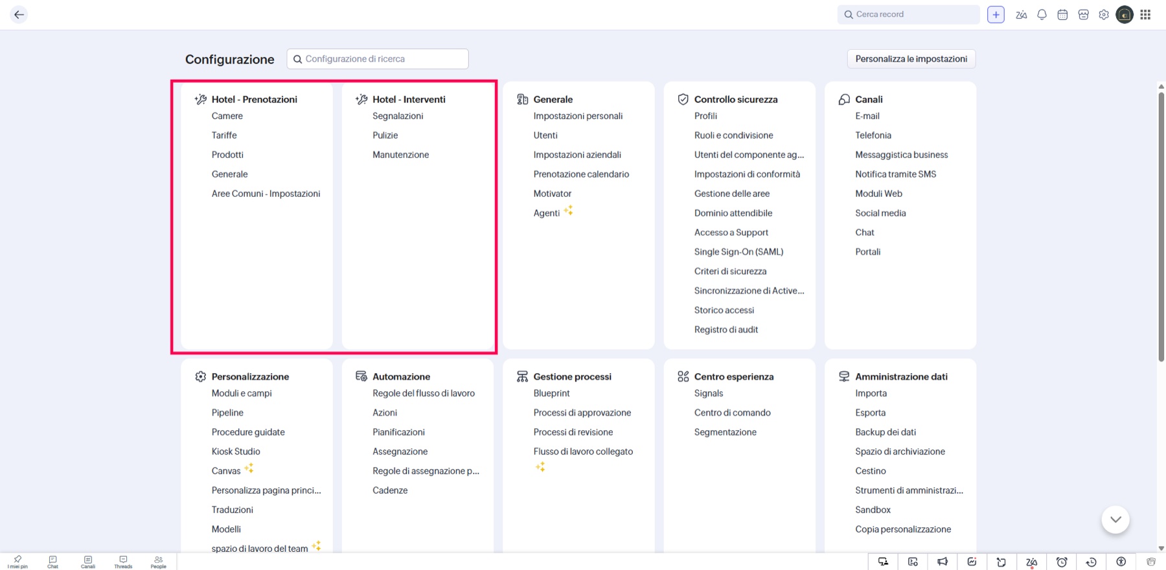Open the Zia assistant in top bar
Image resolution: width=1166 pixels, height=570 pixels.
(1022, 15)
